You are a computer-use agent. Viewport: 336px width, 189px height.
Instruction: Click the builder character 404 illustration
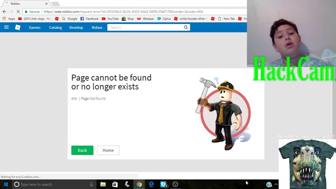coord(223,114)
